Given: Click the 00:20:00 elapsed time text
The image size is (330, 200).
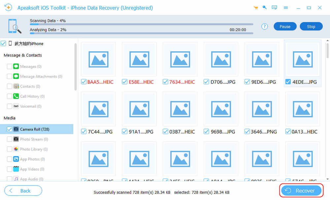Looking at the screenshot, I should pyautogui.click(x=238, y=30).
